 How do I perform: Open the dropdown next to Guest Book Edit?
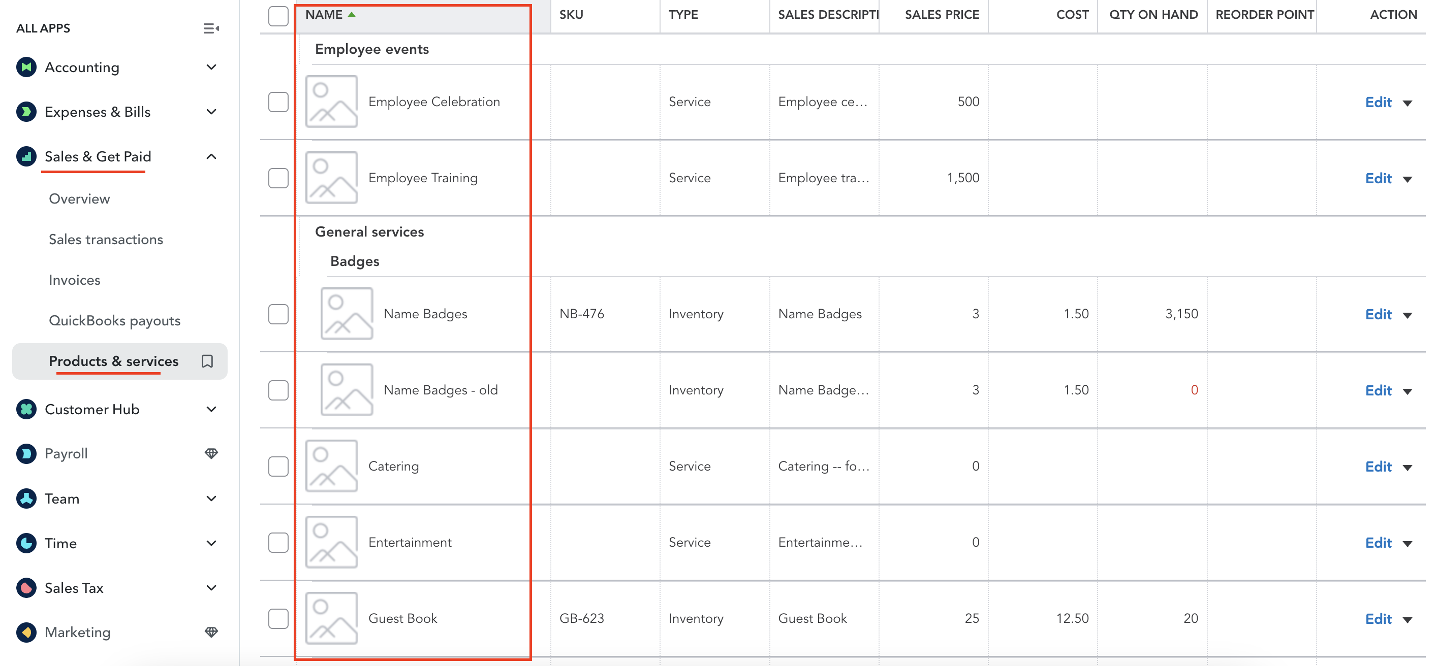coord(1408,619)
